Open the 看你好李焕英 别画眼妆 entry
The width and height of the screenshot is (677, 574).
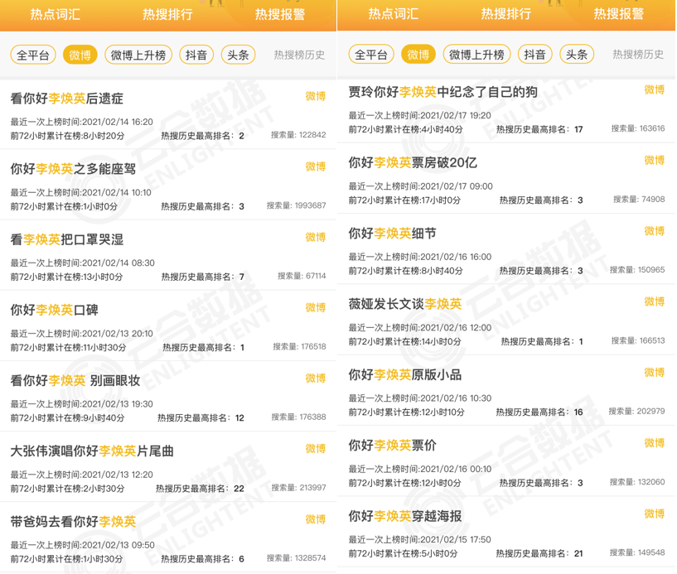168,397
